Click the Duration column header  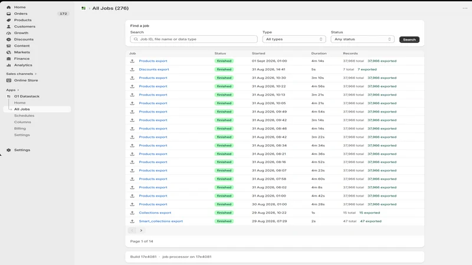click(319, 54)
